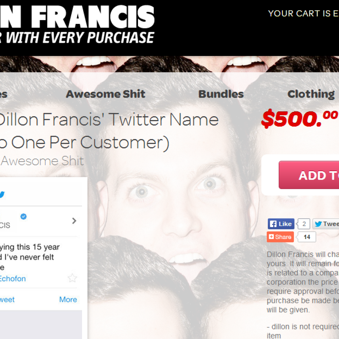Favorite the tweet with the star icon

coord(72,278)
